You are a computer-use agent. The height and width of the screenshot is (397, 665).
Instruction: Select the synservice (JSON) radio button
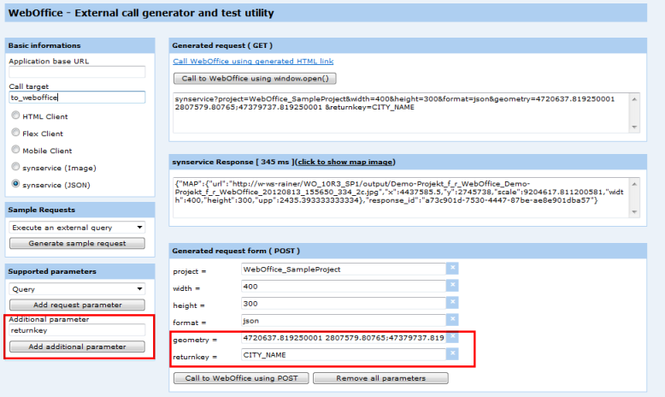click(15, 184)
